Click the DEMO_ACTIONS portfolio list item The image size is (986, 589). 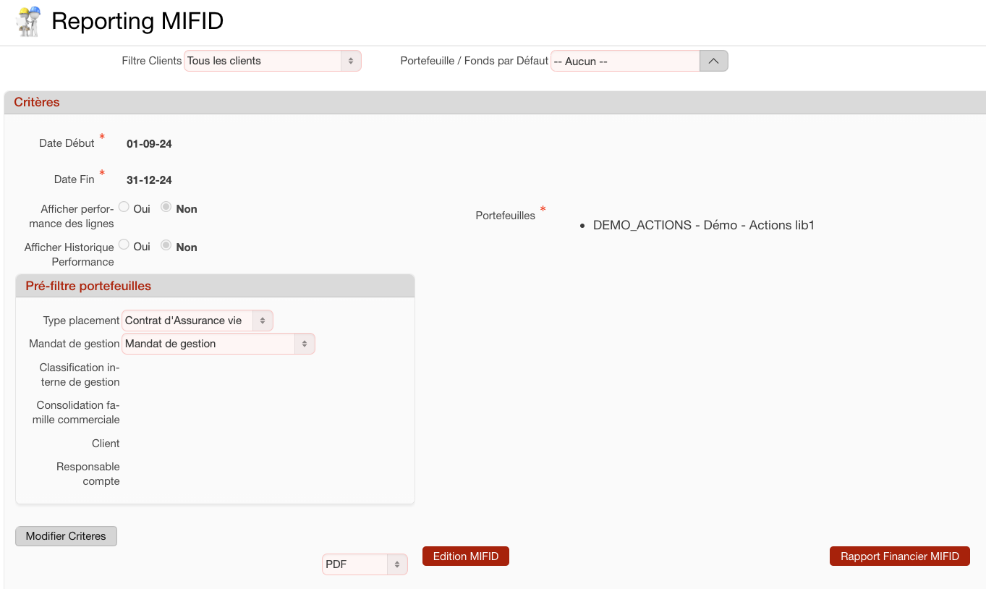pos(703,225)
